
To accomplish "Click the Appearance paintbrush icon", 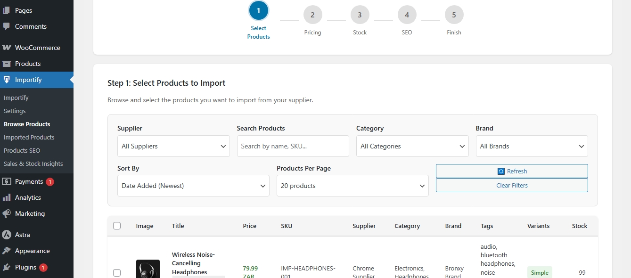I will pos(7,251).
